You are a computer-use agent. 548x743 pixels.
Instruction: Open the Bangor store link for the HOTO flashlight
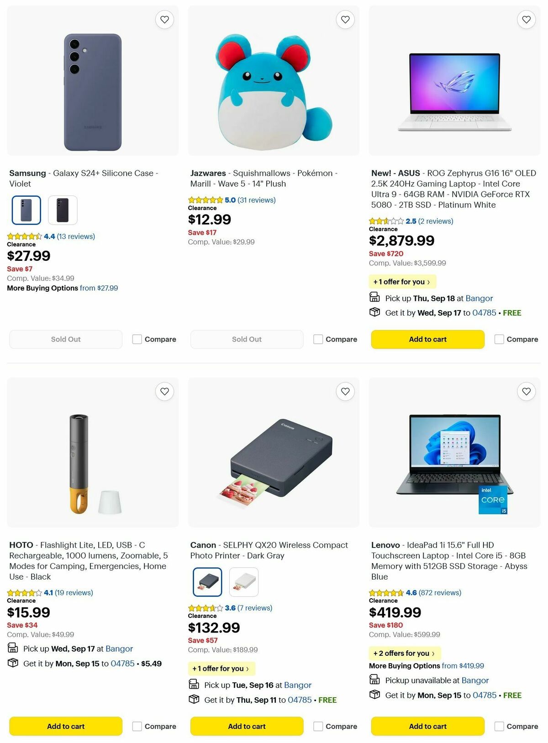(x=119, y=648)
